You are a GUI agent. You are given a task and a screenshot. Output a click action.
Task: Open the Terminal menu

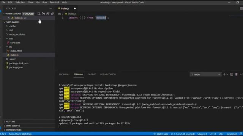[54, 2]
